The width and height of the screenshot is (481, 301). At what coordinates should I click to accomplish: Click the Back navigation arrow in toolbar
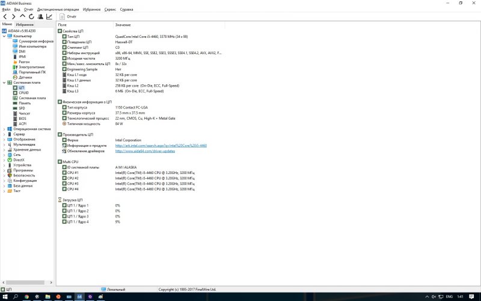(5, 17)
